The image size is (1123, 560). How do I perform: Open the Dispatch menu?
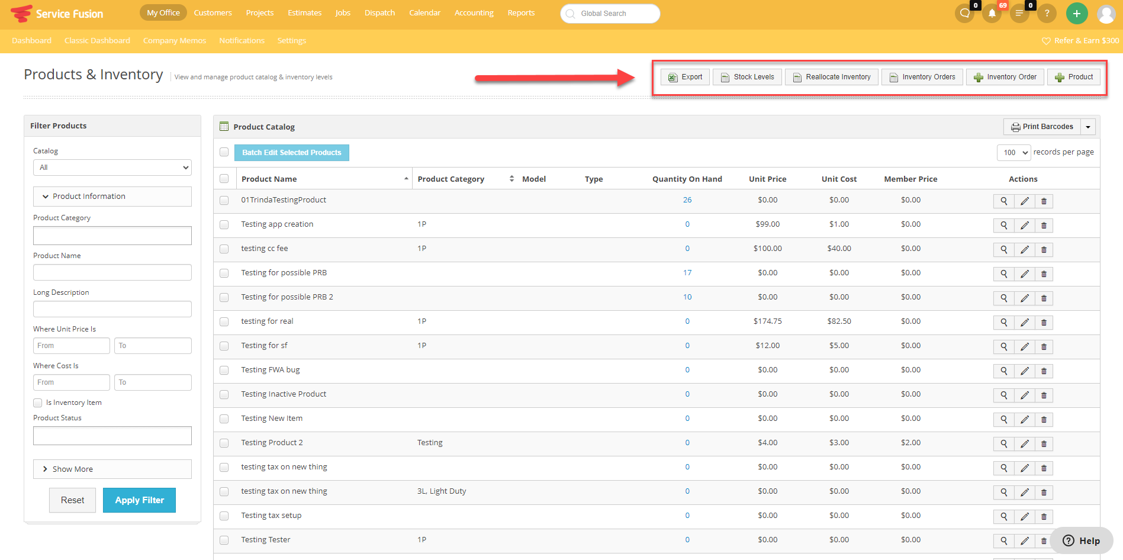pos(379,13)
